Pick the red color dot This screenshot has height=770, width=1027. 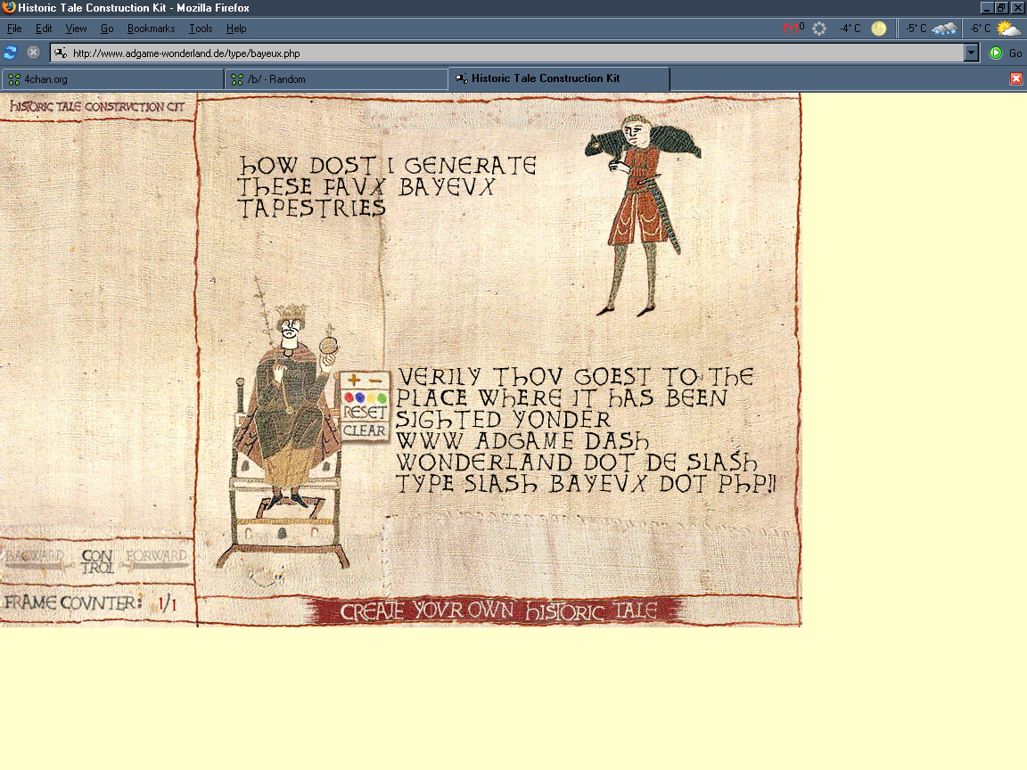click(x=349, y=397)
